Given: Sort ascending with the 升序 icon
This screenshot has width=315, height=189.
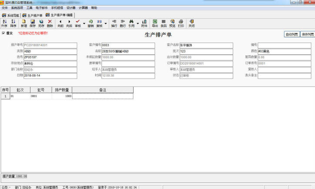Looking at the screenshot, I should [x=4, y=23].
